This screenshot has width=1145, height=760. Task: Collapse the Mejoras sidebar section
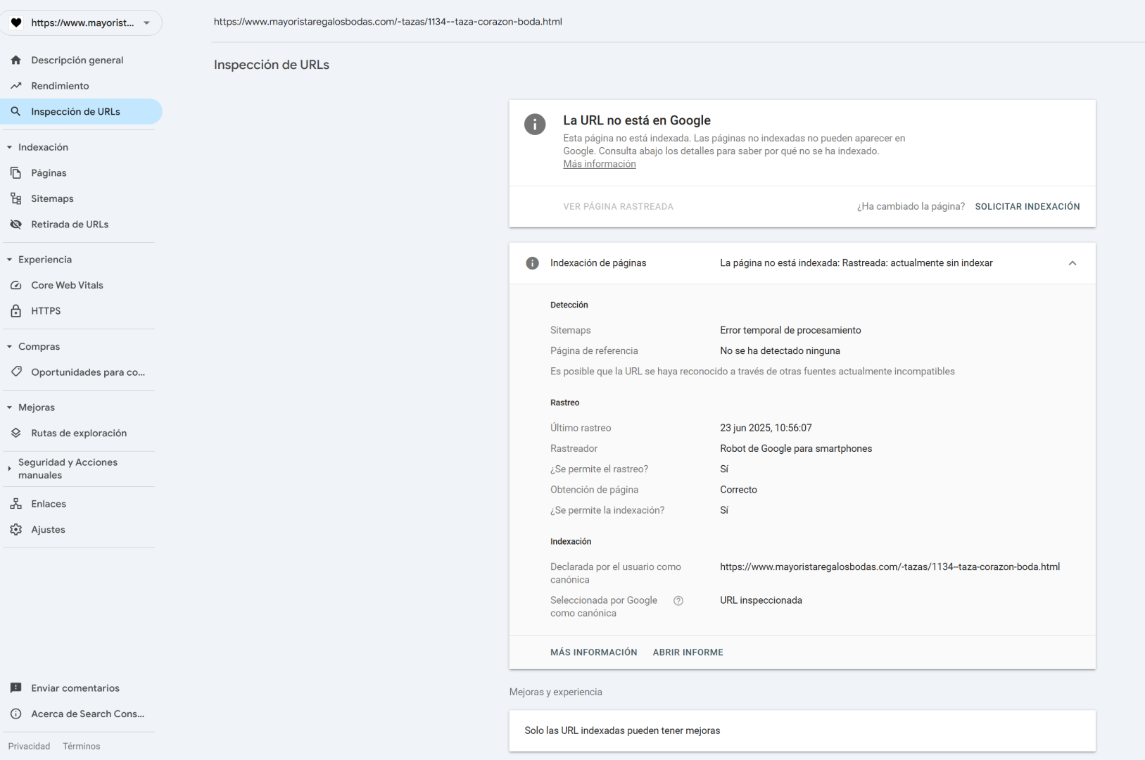tap(9, 407)
